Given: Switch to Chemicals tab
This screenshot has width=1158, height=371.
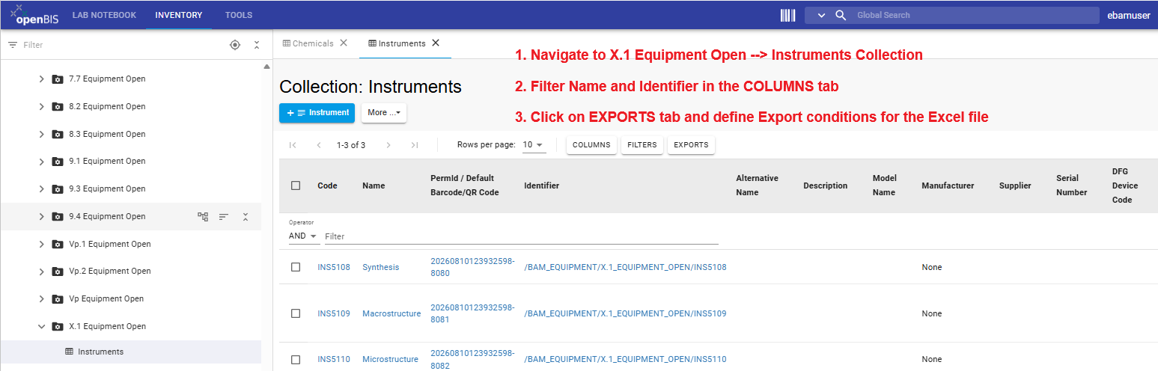Looking at the screenshot, I should [313, 43].
